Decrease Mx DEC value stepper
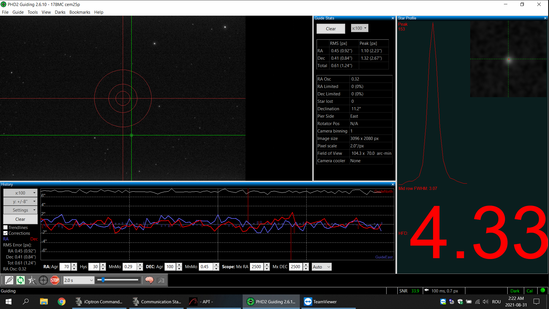The width and height of the screenshot is (549, 309). [x=306, y=269]
